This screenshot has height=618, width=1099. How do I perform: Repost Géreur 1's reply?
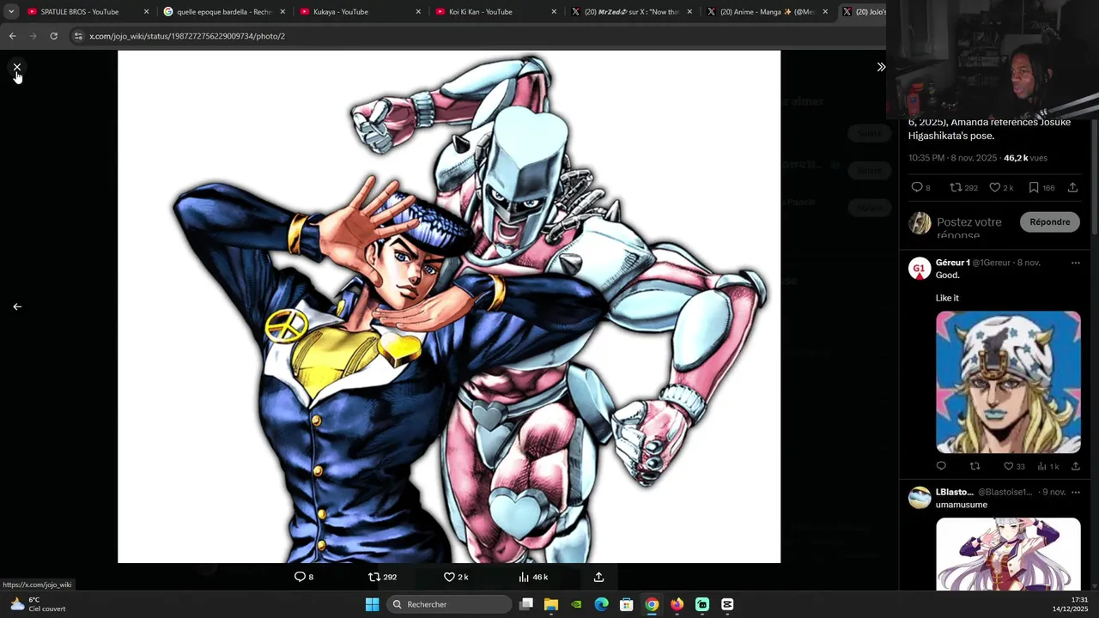click(x=975, y=466)
